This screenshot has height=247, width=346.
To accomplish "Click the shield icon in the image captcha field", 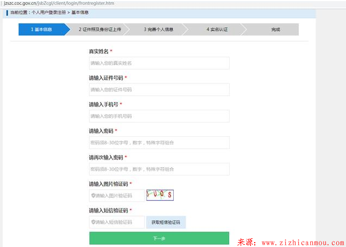I will 93,195.
